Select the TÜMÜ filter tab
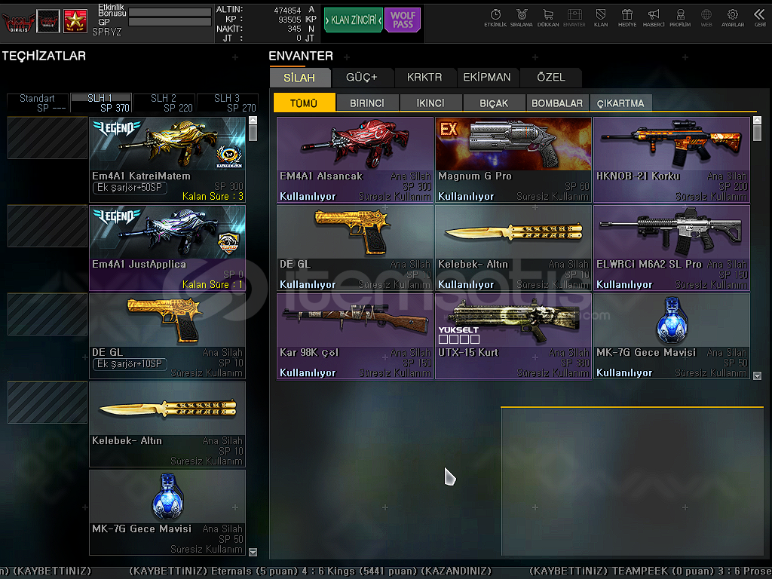The image size is (772, 579). tap(304, 103)
